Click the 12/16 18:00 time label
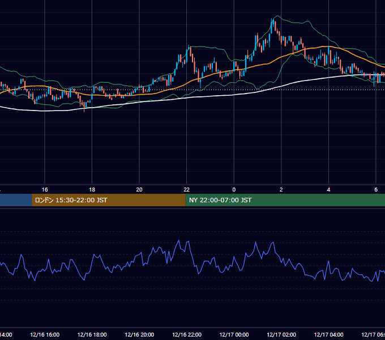Image resolution: width=385 pixels, height=340 pixels. tap(92, 334)
